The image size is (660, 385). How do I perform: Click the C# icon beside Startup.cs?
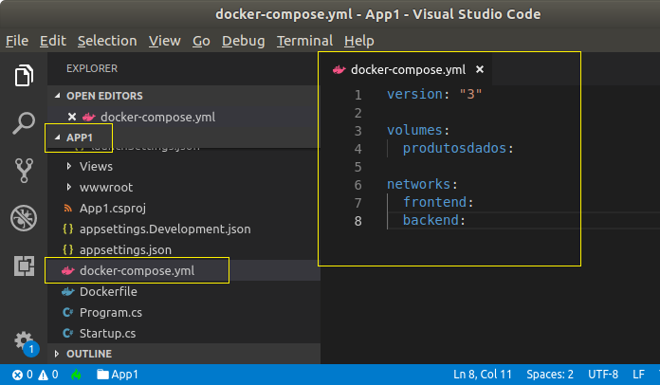coord(67,333)
